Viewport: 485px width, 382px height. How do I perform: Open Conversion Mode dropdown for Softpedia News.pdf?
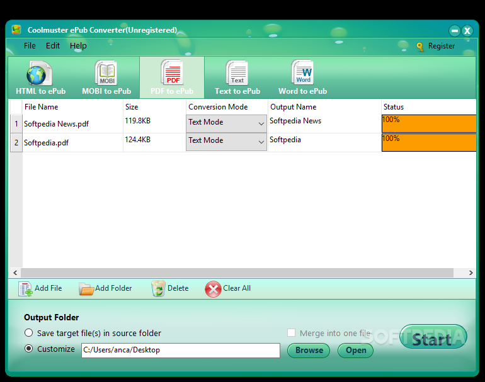(x=226, y=123)
